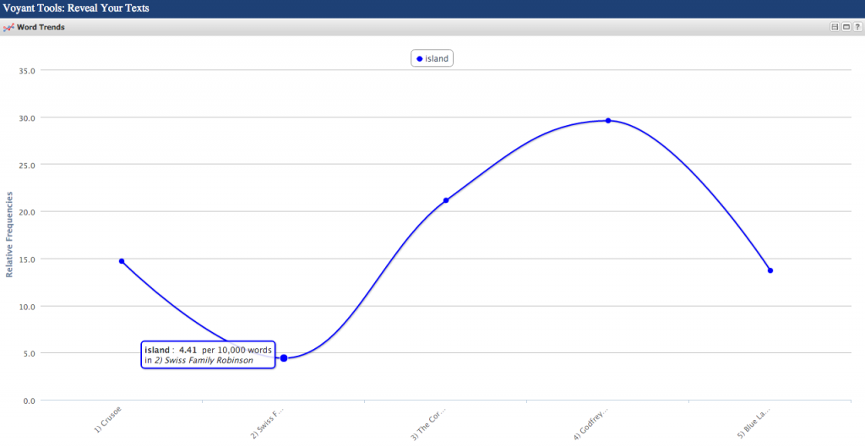Click the 15.0 y-axis value
The image size is (865, 447).
(26, 259)
